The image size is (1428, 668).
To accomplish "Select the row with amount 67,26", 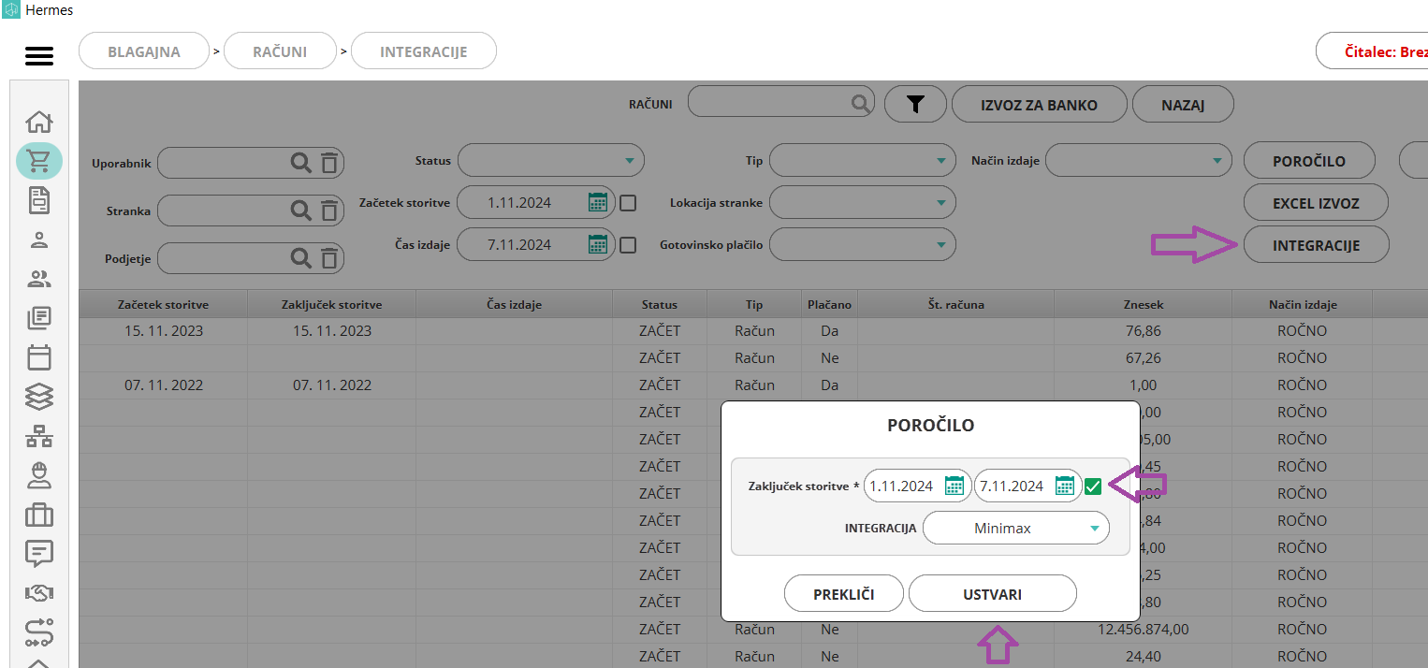I will pyautogui.click(x=753, y=358).
